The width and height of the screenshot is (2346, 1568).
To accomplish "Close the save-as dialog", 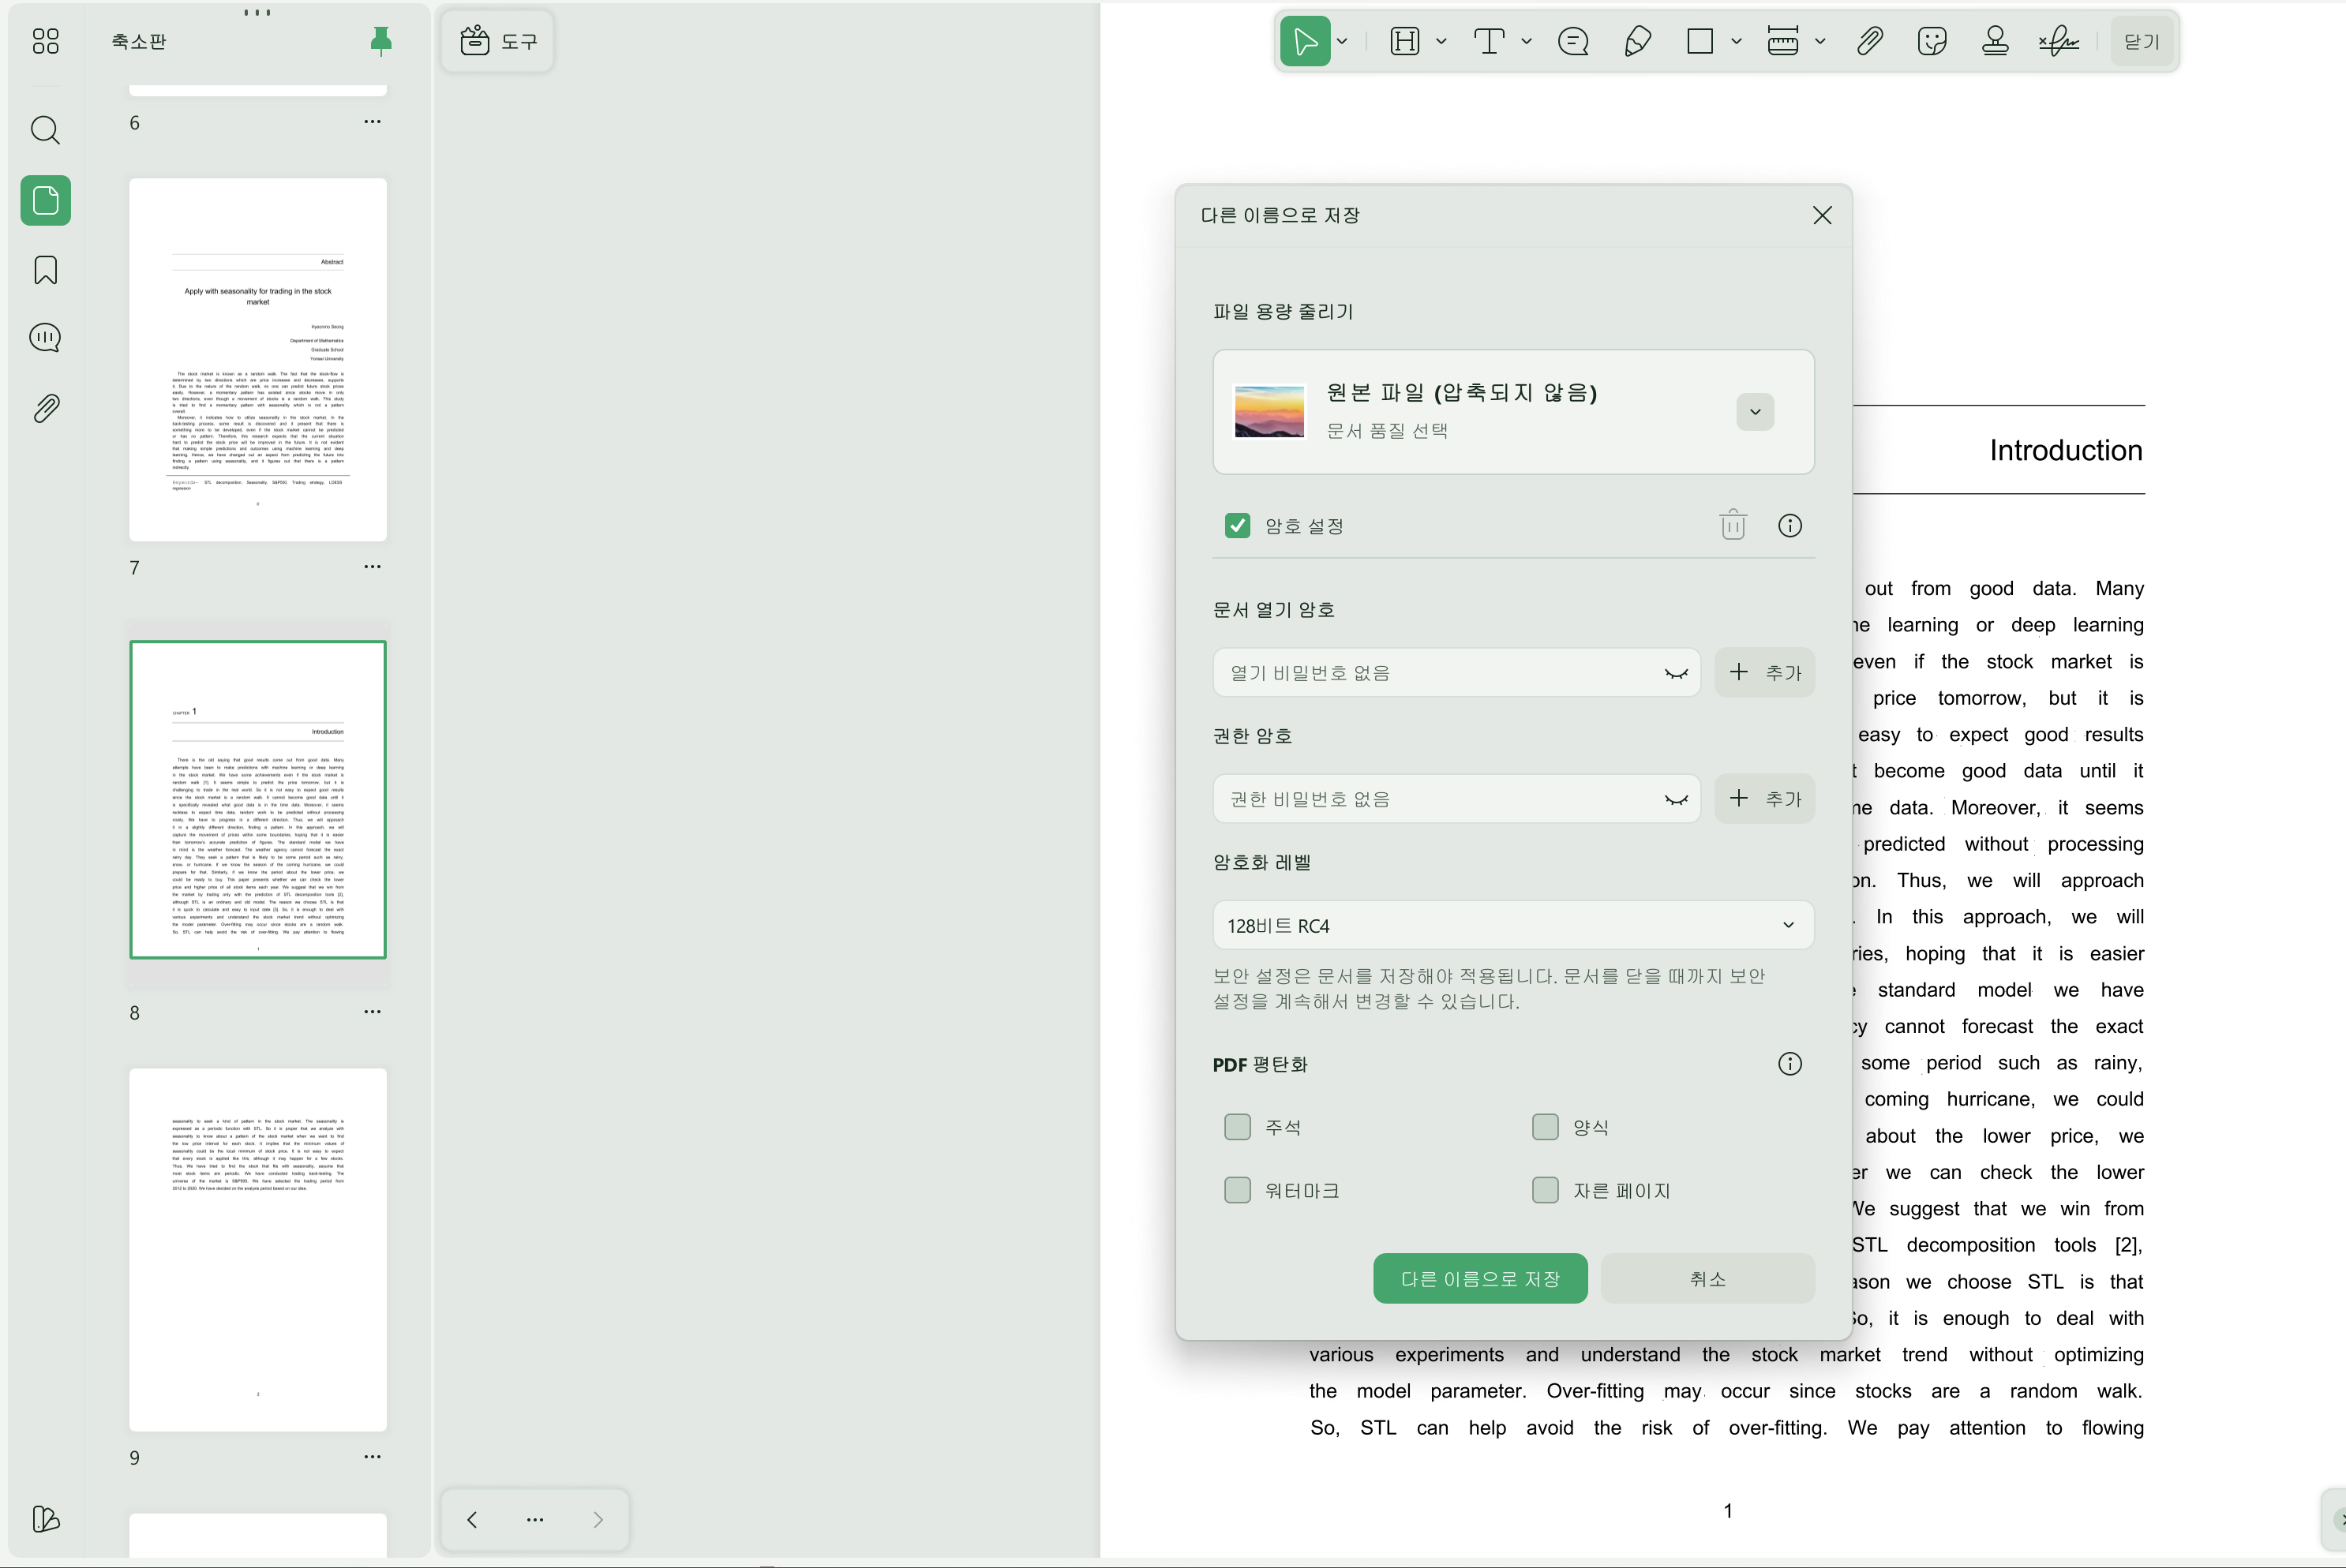I will click(1822, 215).
